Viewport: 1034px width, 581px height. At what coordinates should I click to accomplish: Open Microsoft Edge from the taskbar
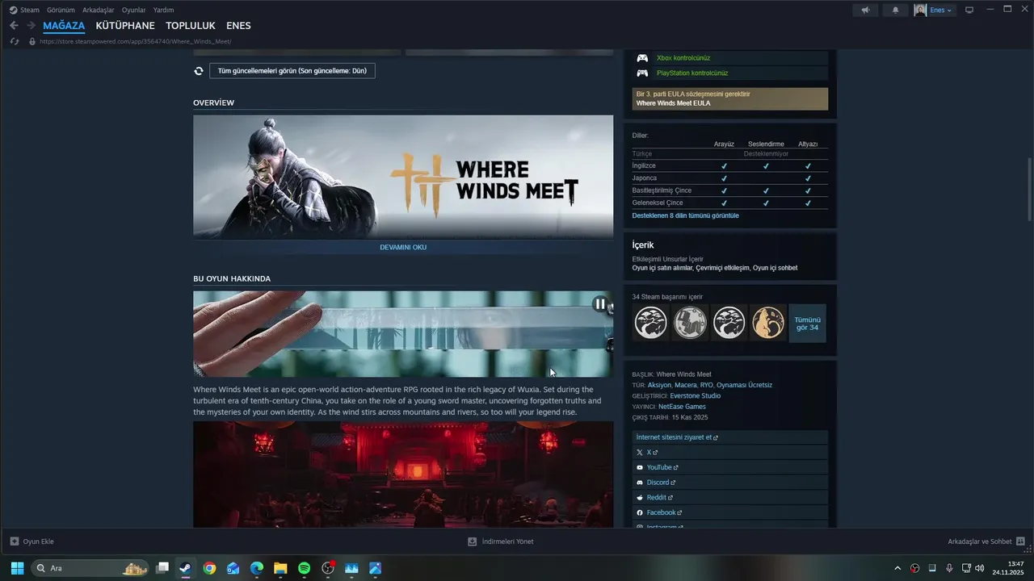[257, 568]
